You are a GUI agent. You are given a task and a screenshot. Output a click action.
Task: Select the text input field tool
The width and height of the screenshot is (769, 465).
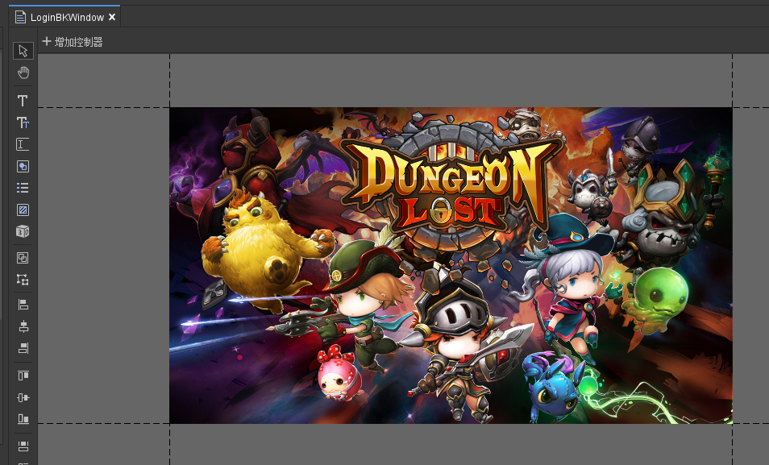point(23,144)
